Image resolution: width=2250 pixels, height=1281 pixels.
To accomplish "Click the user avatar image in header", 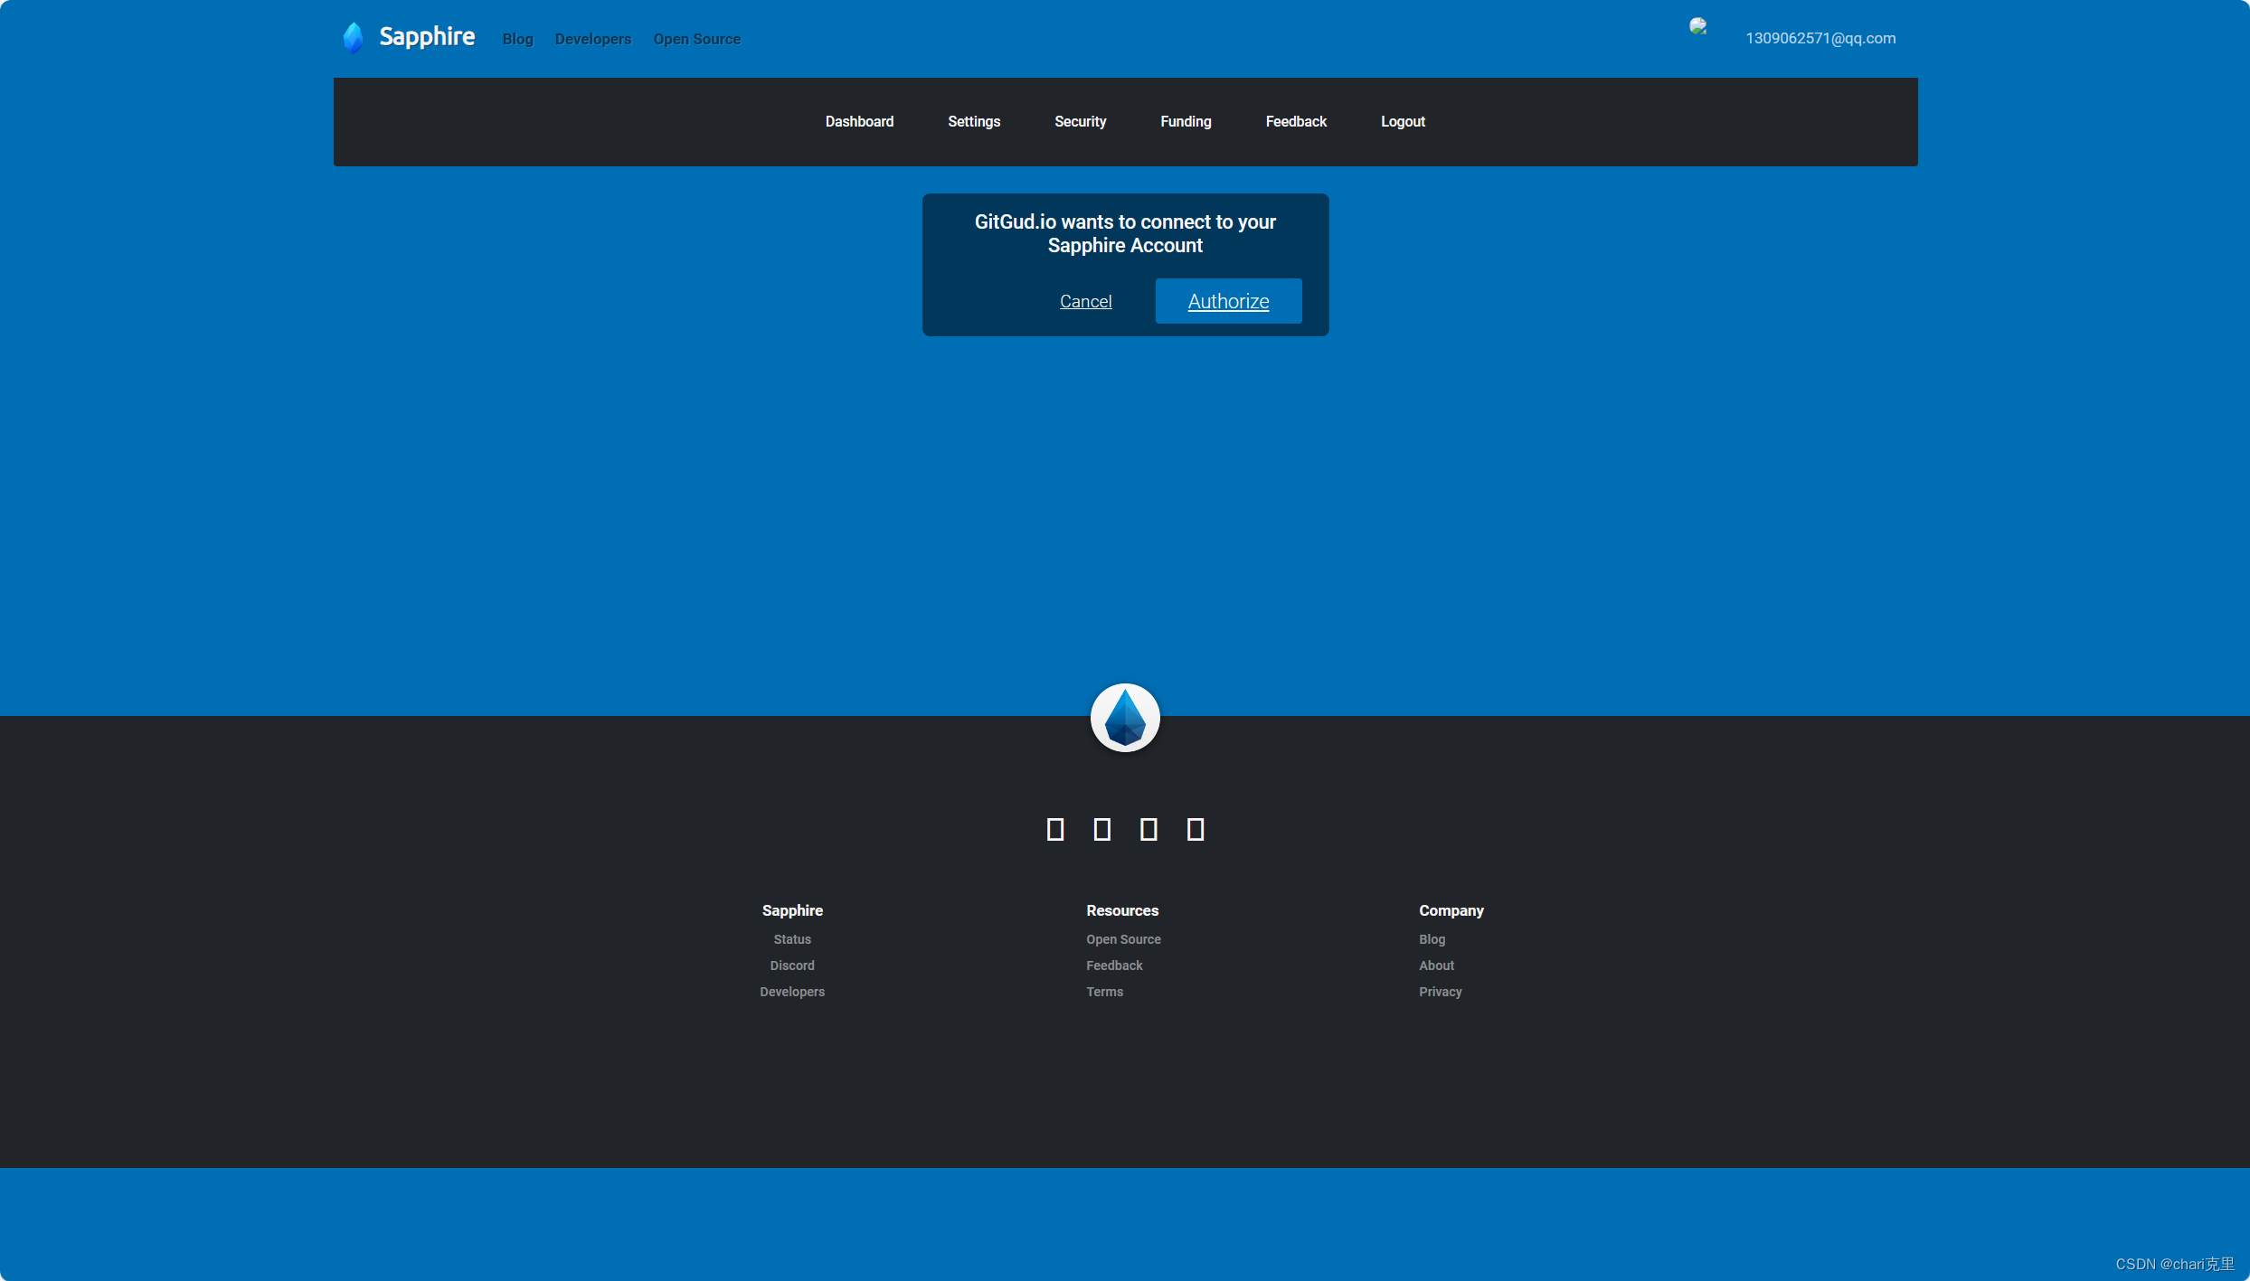I will pyautogui.click(x=1697, y=26).
